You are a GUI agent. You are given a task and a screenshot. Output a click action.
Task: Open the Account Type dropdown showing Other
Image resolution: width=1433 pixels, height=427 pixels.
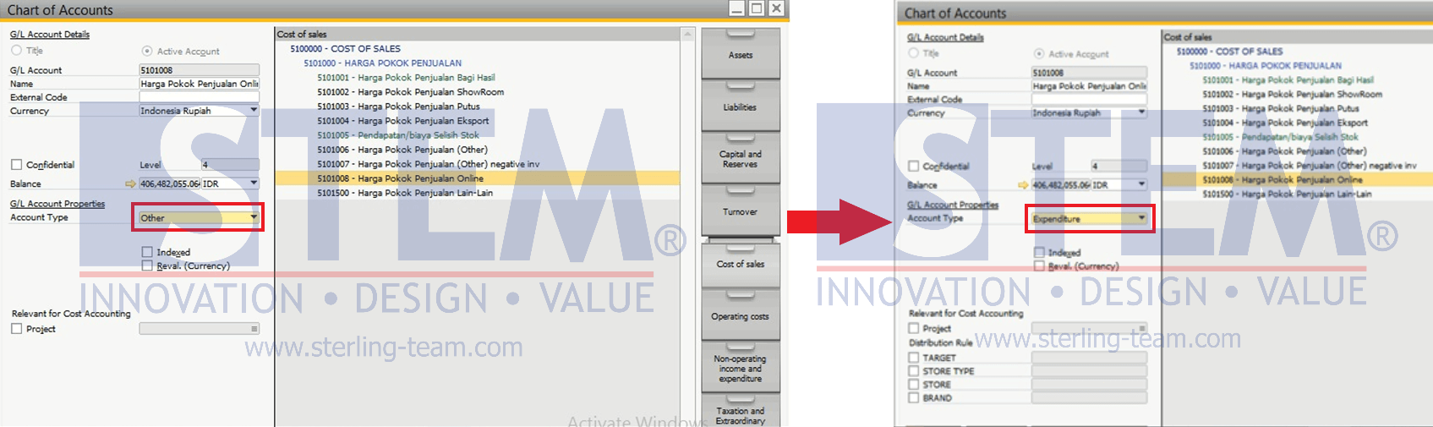click(x=253, y=218)
